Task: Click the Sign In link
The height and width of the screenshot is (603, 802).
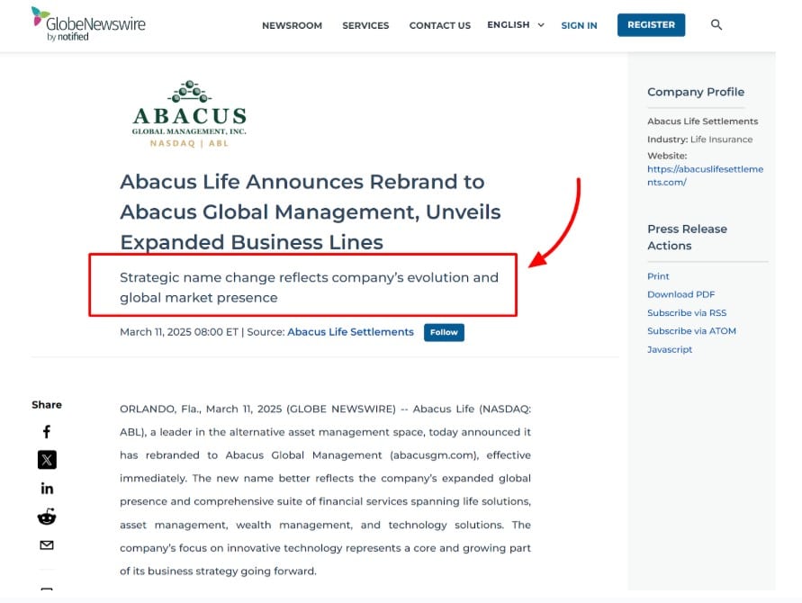Action: [x=579, y=25]
